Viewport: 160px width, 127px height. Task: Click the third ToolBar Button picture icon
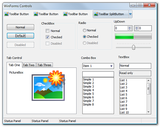[65, 14]
